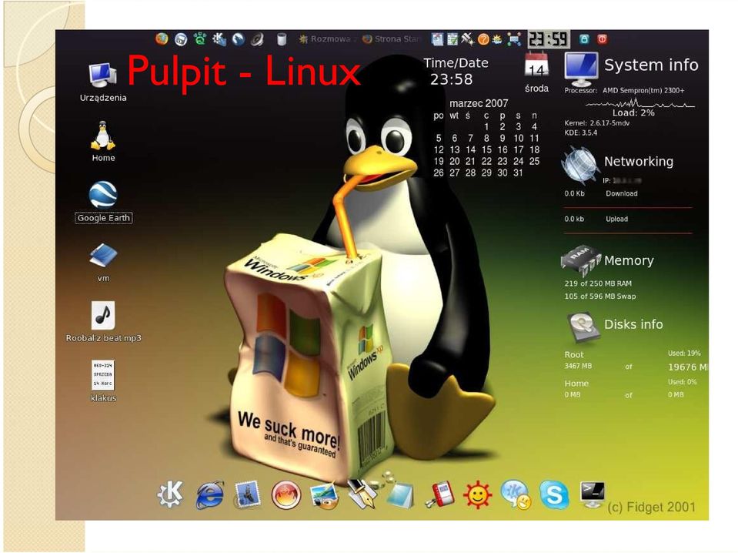Open Kopete chat bubble in dock

click(x=516, y=494)
